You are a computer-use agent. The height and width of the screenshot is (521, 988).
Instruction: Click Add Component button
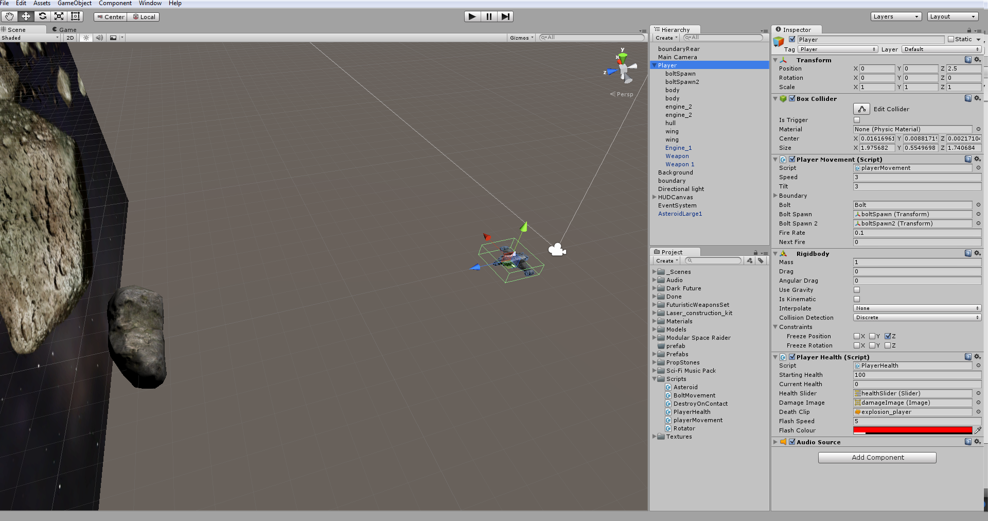tap(877, 458)
